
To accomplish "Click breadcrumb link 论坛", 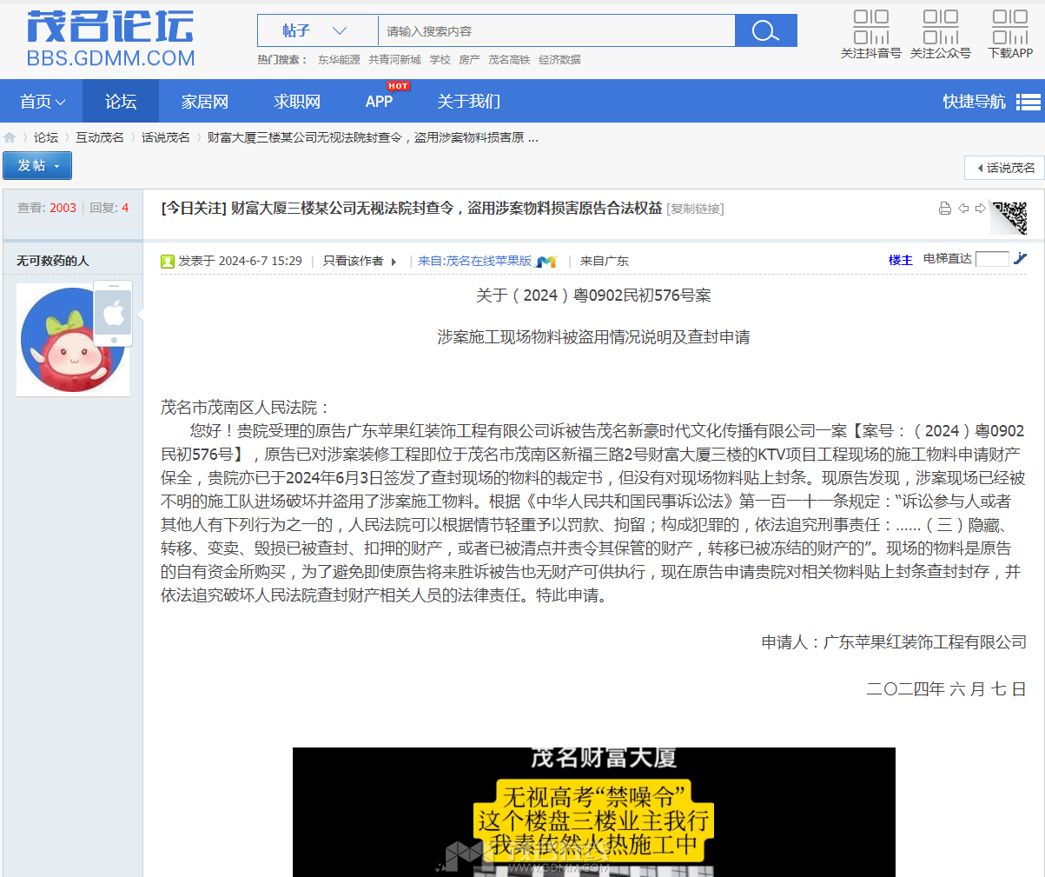I will click(46, 137).
